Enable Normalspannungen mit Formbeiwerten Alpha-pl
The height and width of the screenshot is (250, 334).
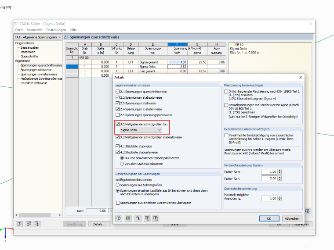[226, 105]
